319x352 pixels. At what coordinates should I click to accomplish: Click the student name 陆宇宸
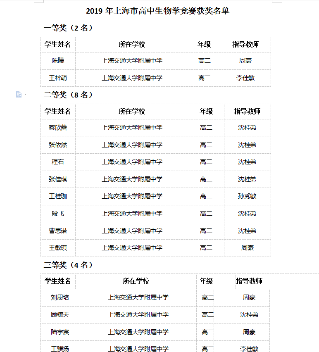60,332
